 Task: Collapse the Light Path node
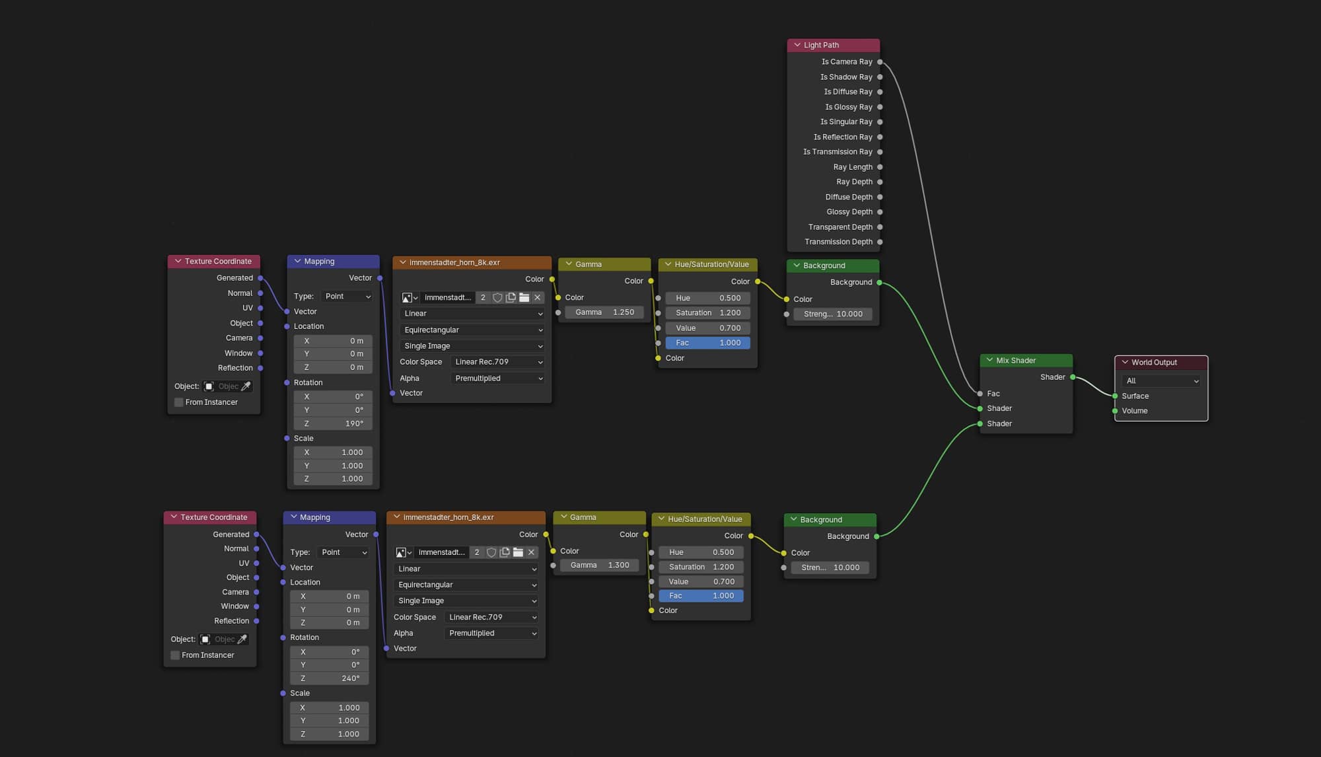pos(797,45)
